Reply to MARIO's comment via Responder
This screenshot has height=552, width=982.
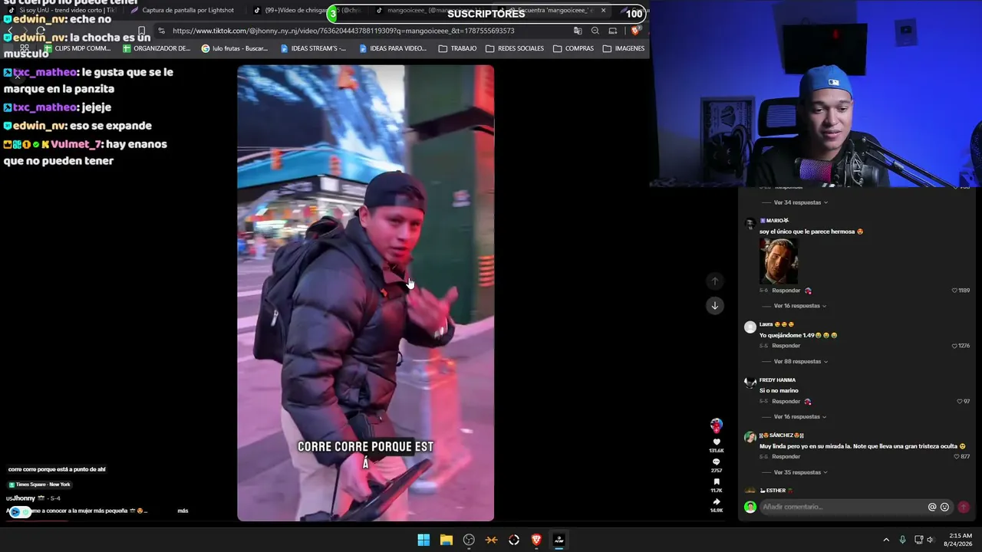(786, 291)
